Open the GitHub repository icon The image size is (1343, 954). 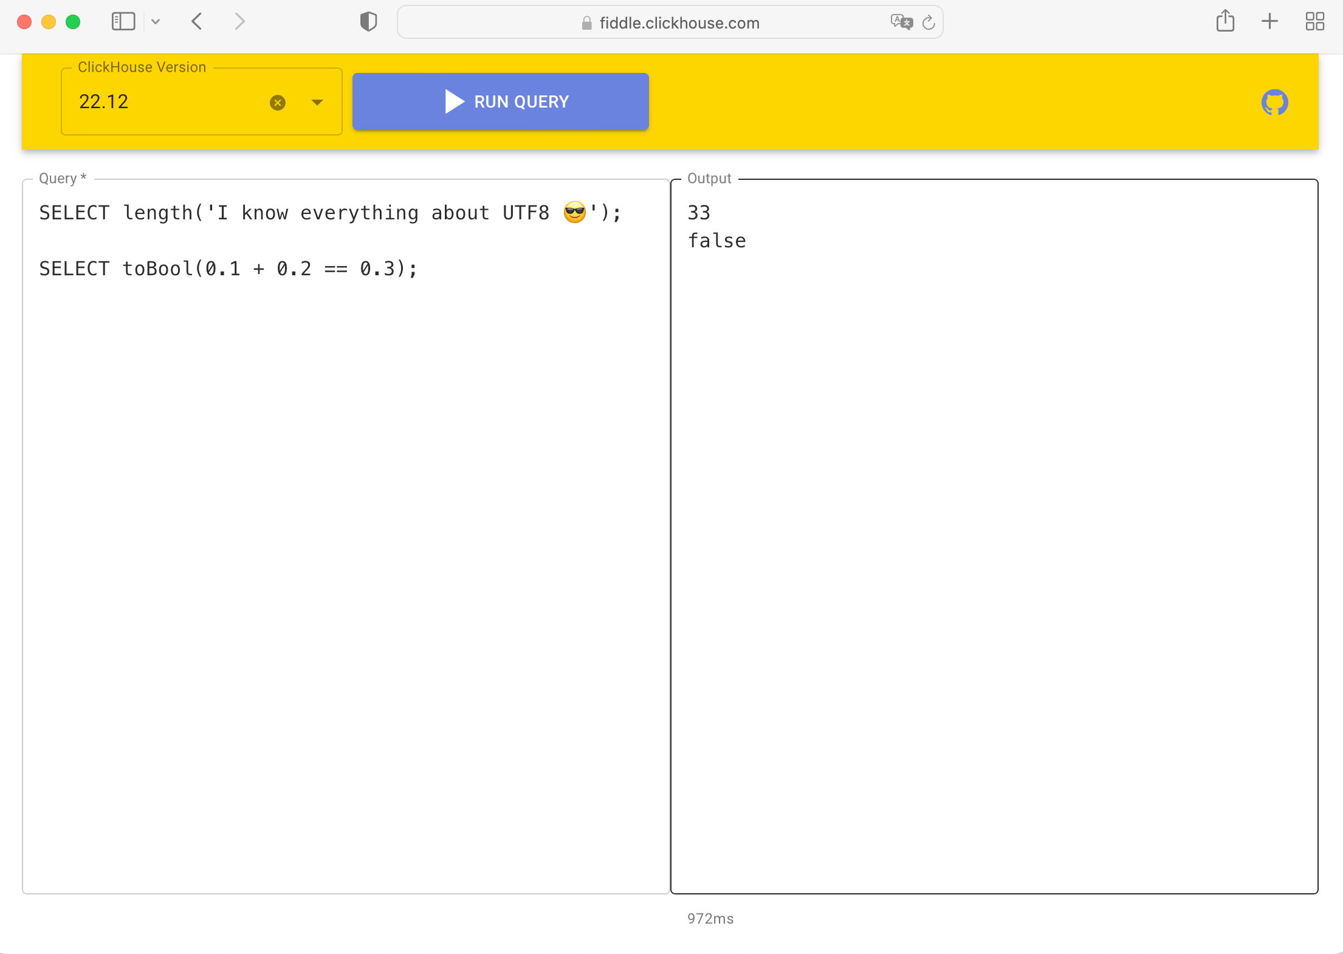[x=1274, y=102]
